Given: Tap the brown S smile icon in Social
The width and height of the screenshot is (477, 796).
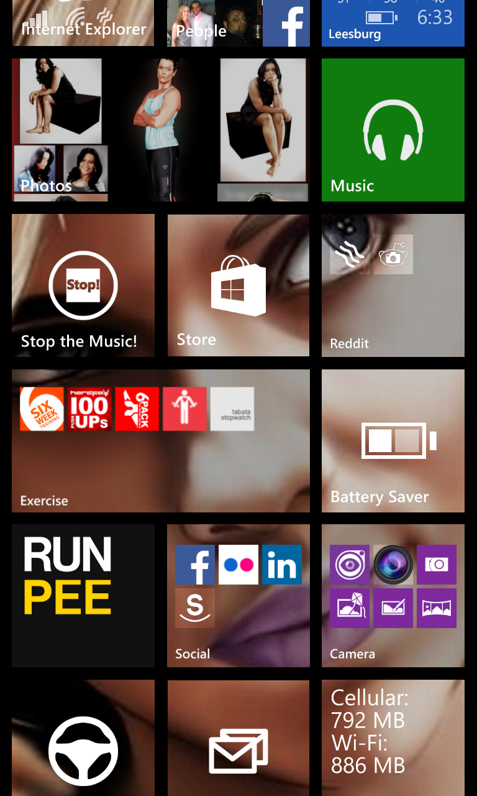Looking at the screenshot, I should [x=195, y=608].
